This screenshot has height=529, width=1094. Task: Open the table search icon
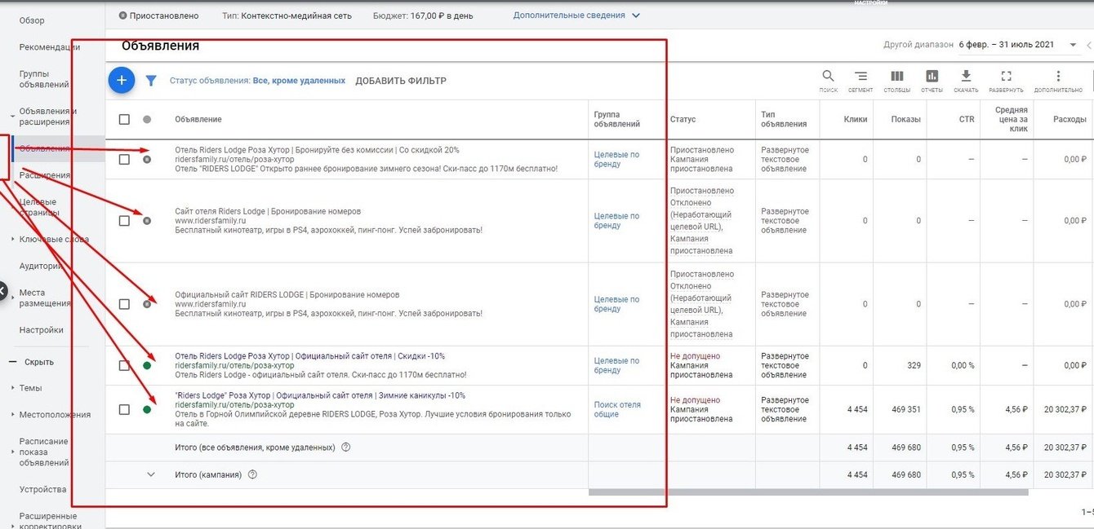pyautogui.click(x=828, y=76)
